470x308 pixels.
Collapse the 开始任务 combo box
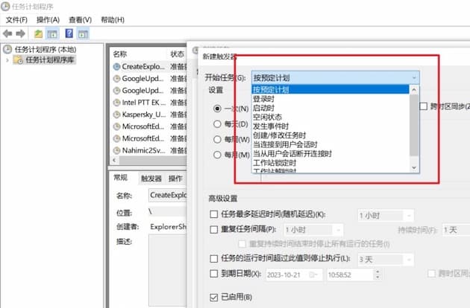415,77
